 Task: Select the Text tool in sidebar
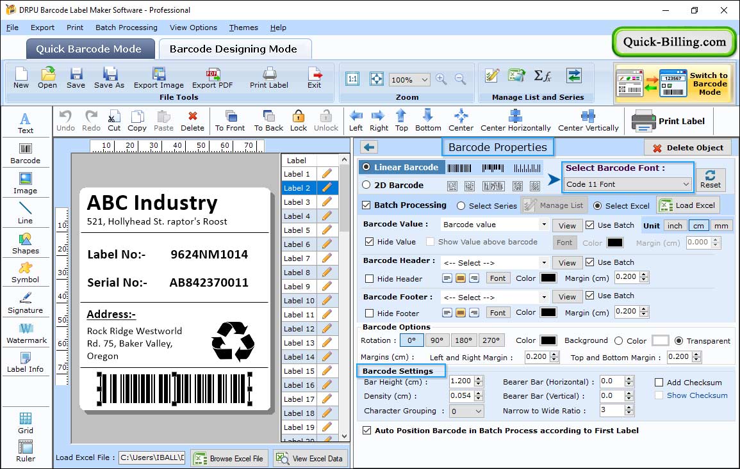pyautogui.click(x=26, y=123)
